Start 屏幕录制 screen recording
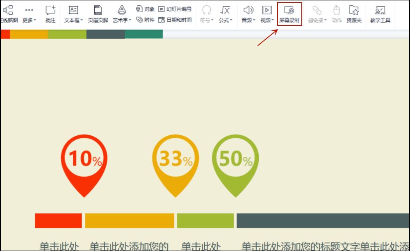 (x=289, y=14)
